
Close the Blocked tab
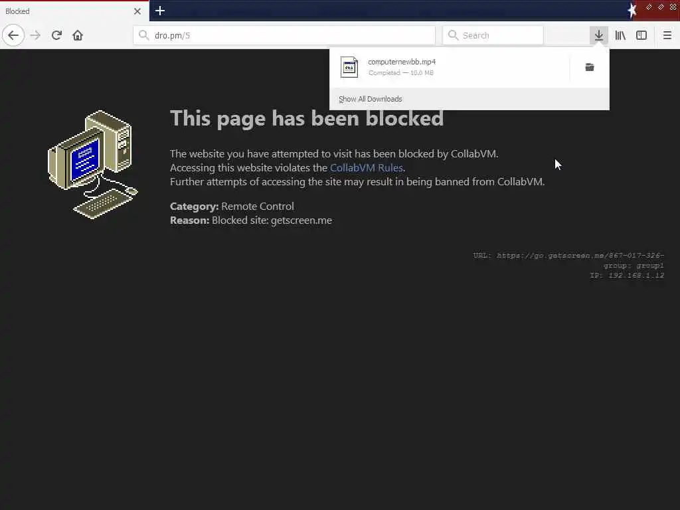click(137, 11)
